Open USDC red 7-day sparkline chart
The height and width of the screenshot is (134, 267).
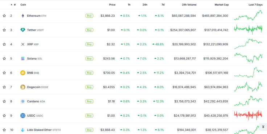248,115
